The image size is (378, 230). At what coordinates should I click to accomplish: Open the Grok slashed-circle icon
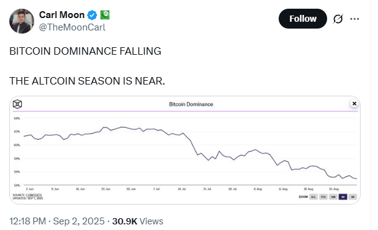click(338, 19)
